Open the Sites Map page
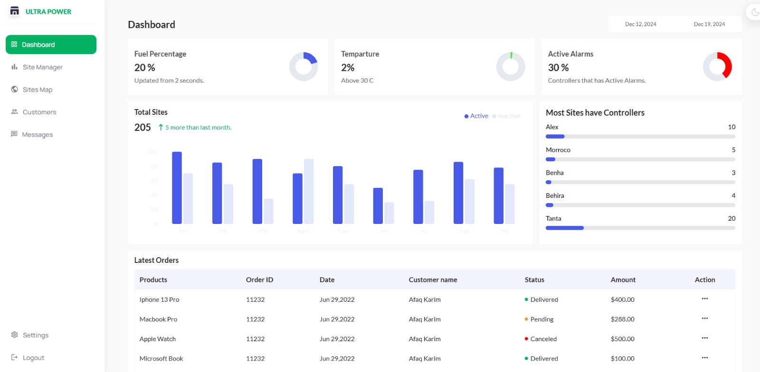This screenshot has width=760, height=372. [x=37, y=90]
